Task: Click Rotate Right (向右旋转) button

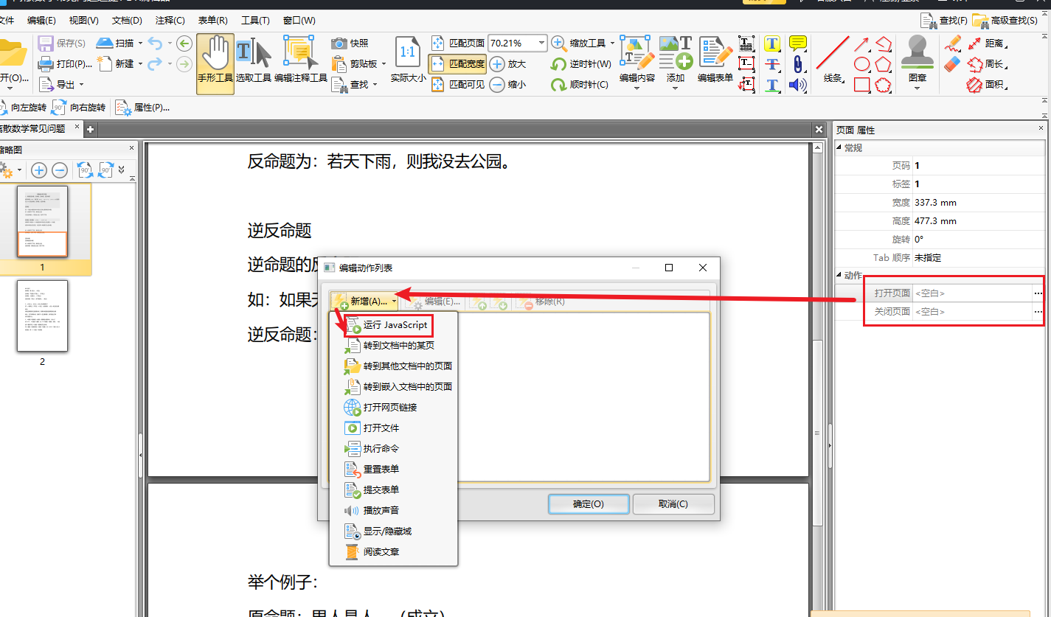Action: [x=79, y=108]
